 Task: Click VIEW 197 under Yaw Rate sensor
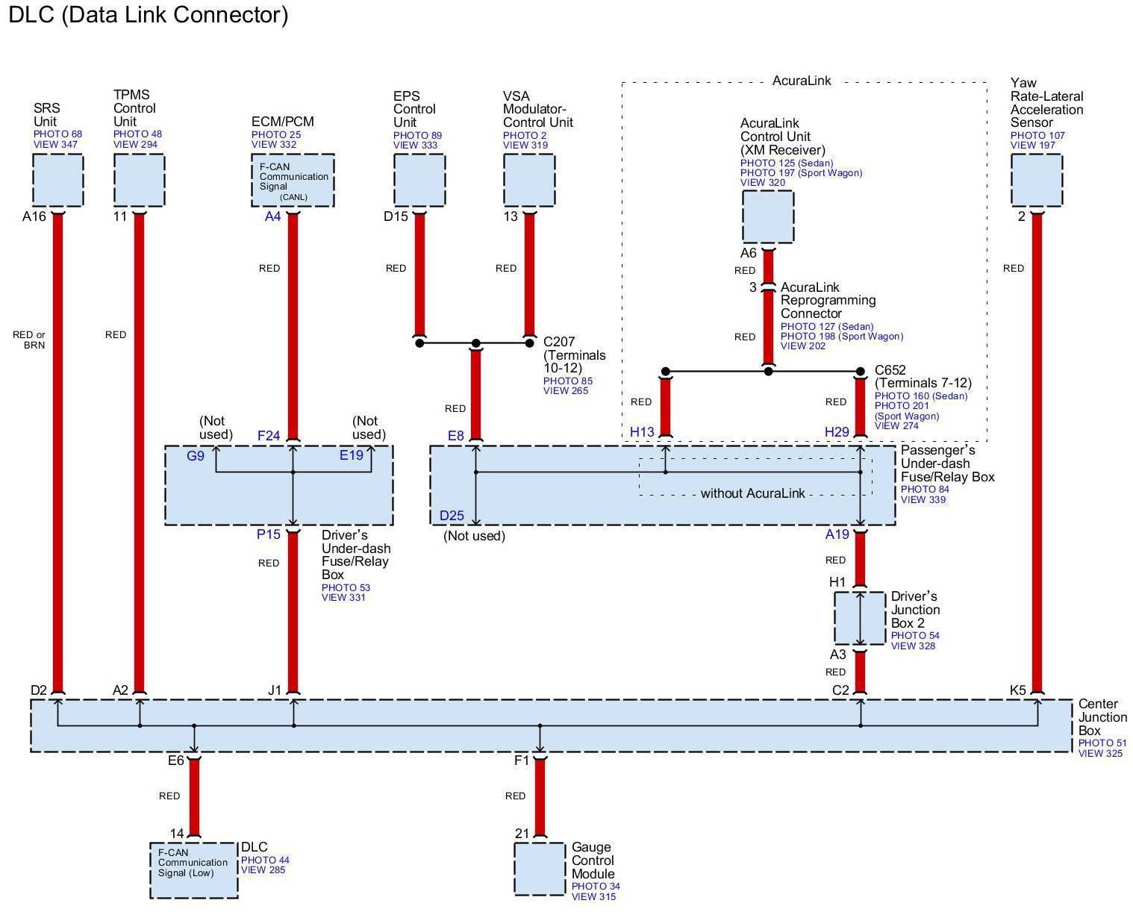click(1033, 145)
